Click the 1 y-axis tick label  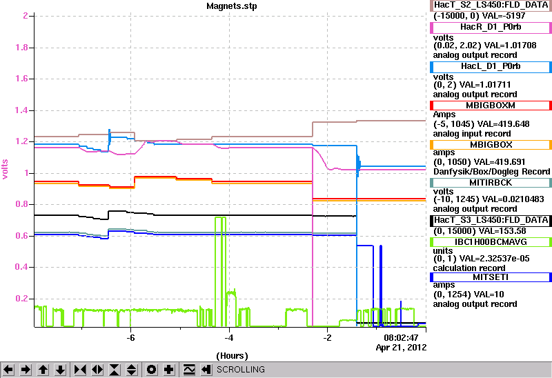pos(26,173)
